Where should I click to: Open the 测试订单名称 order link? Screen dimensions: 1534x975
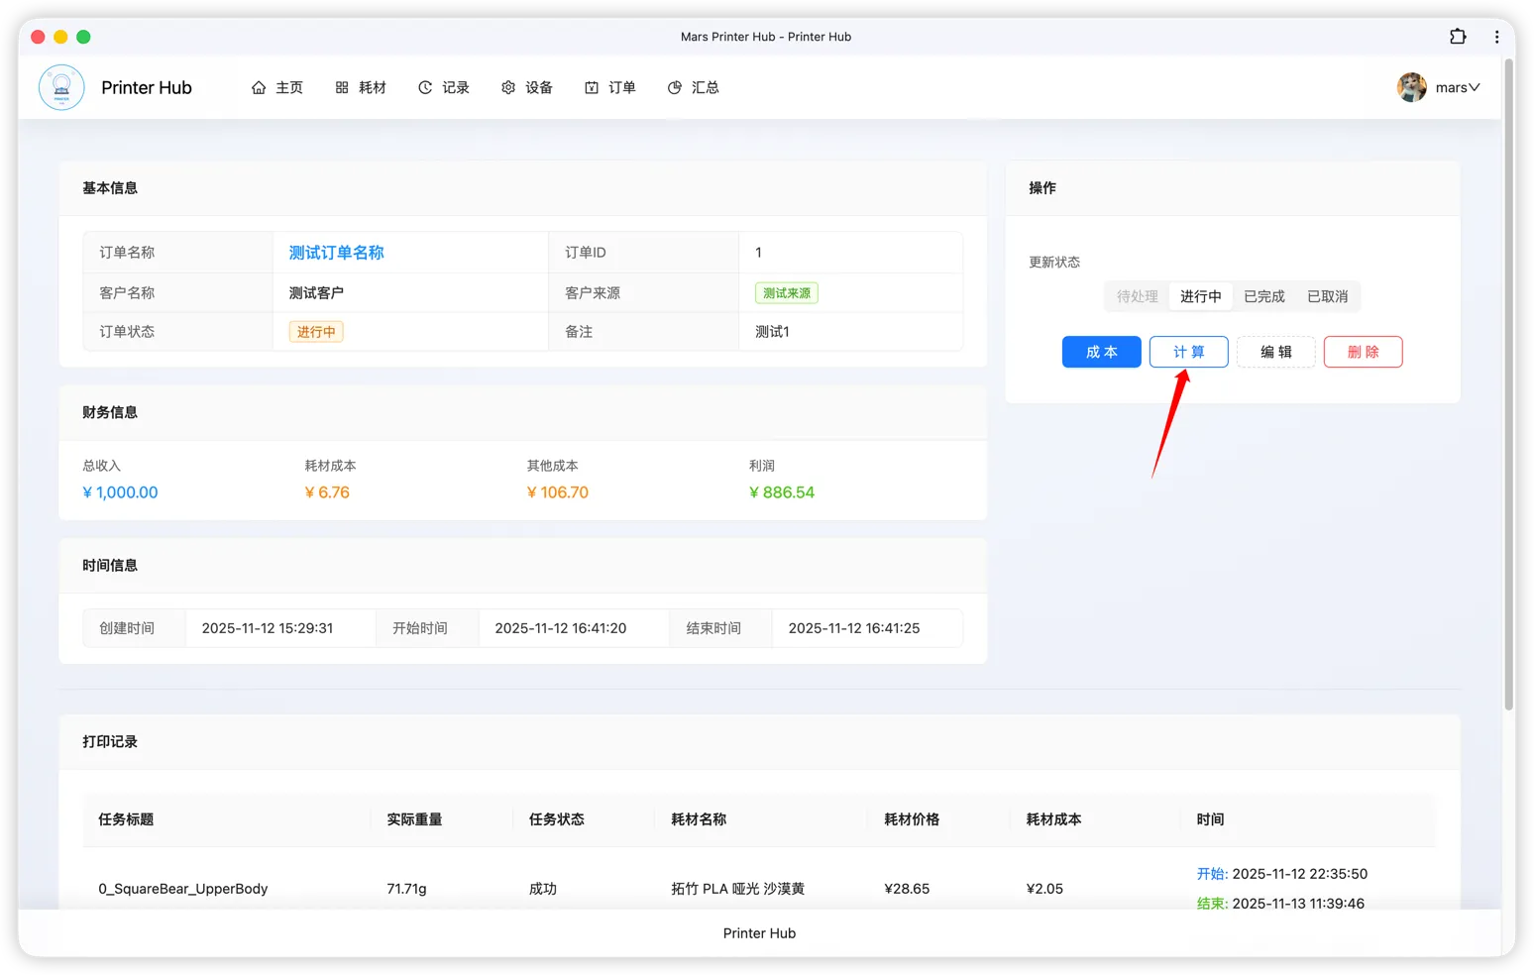[x=335, y=252]
